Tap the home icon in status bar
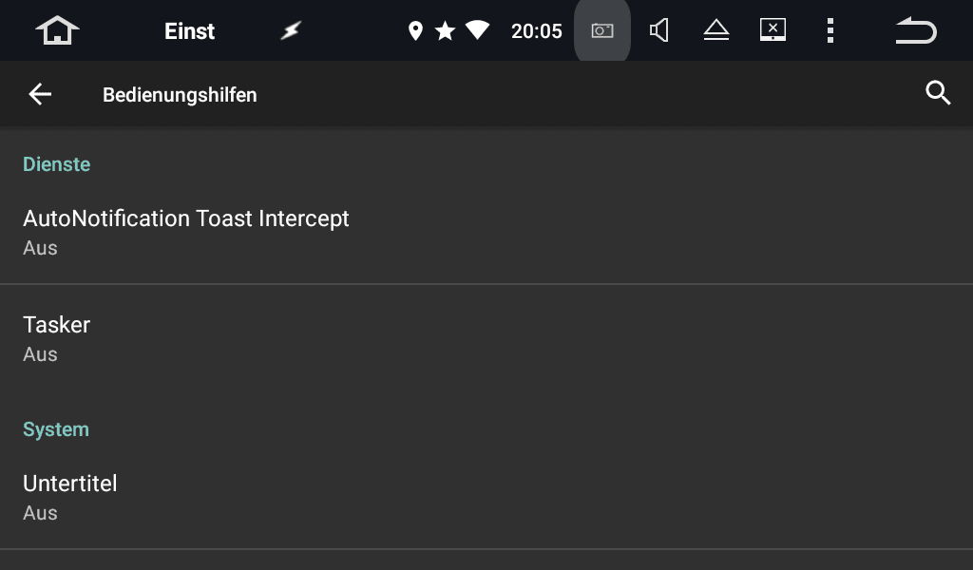Viewport: 973px width, 570px height. pyautogui.click(x=57, y=30)
